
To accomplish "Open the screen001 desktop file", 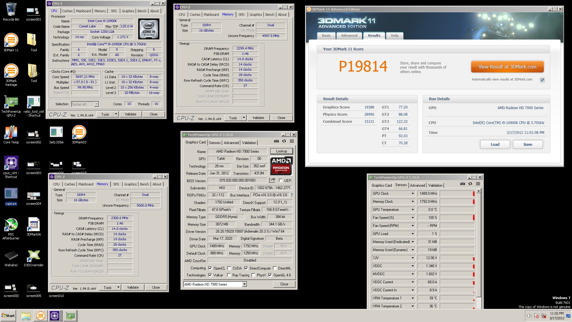I will point(34,14).
